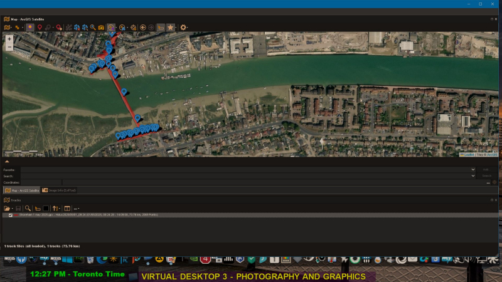
Task: Expand the Favorite dropdown list
Action: coord(473,169)
